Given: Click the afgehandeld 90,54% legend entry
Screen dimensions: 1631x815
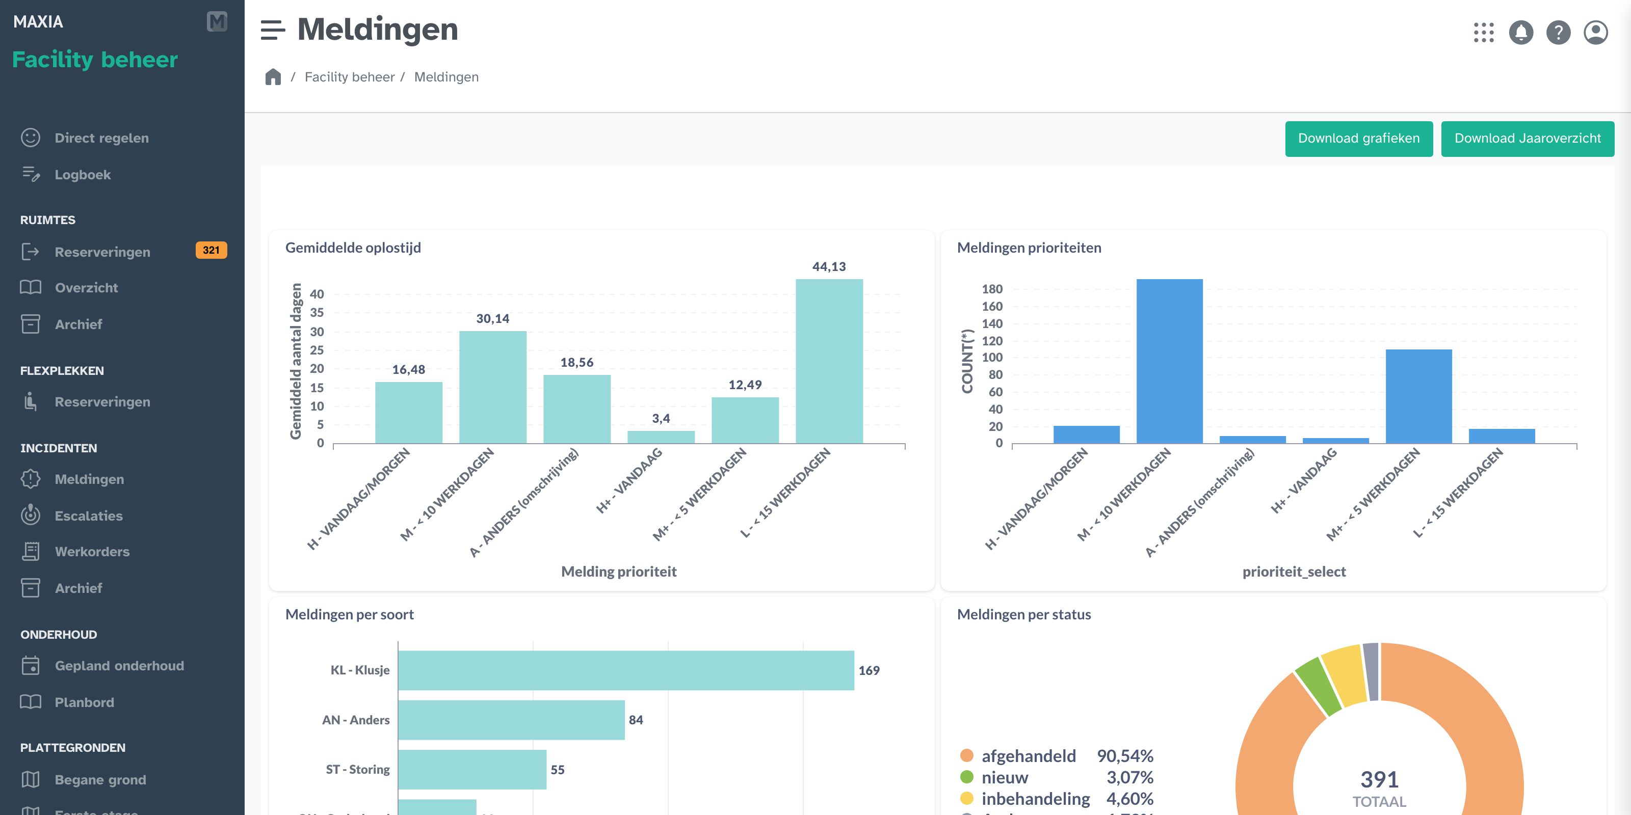Looking at the screenshot, I should tap(1057, 755).
